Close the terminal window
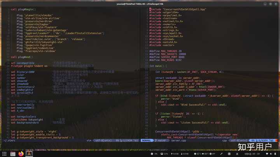280x157 pixels. (276, 4)
